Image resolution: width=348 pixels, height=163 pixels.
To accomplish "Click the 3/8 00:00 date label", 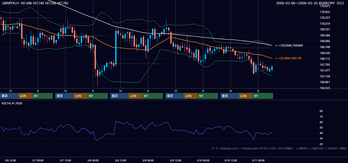I will click(x=93, y=161).
